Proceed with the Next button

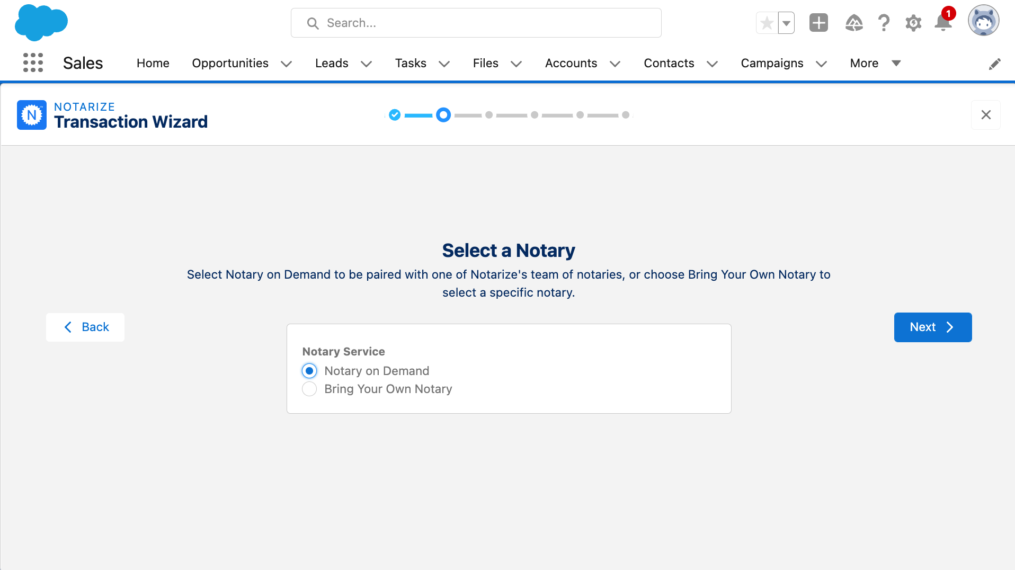(932, 327)
